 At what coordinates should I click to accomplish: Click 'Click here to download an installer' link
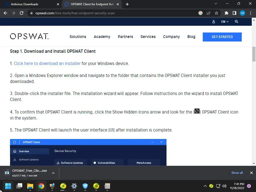point(47,63)
